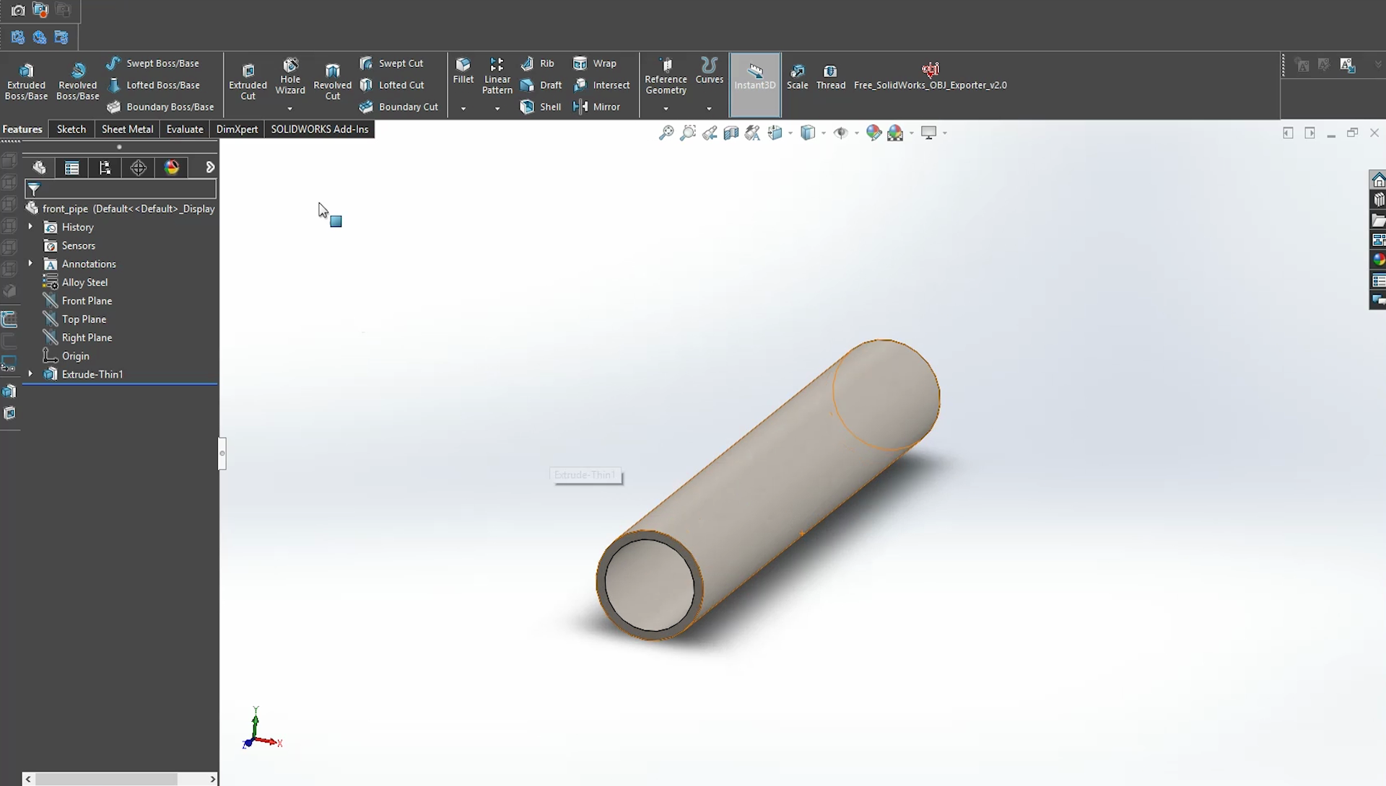The height and width of the screenshot is (786, 1386).
Task: Select Boundary Cut feature
Action: coord(399,107)
